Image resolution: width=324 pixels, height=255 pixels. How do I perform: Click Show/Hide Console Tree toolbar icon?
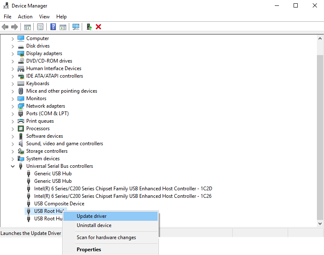click(x=28, y=27)
